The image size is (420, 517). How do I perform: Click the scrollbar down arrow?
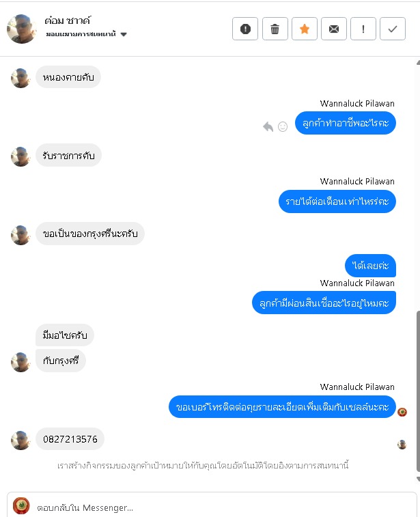[418, 479]
